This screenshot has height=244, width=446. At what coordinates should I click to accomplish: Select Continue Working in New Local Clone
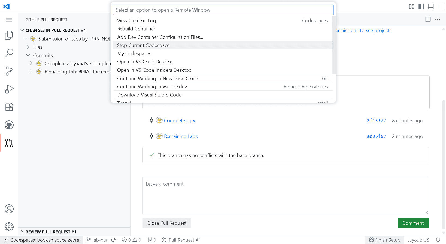click(223, 78)
